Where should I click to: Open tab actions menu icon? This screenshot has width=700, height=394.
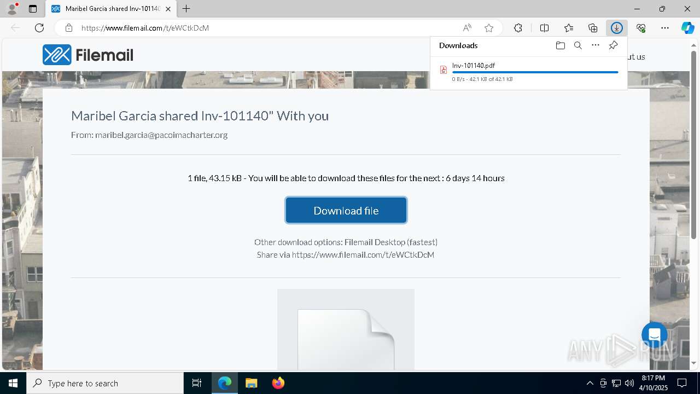click(33, 9)
